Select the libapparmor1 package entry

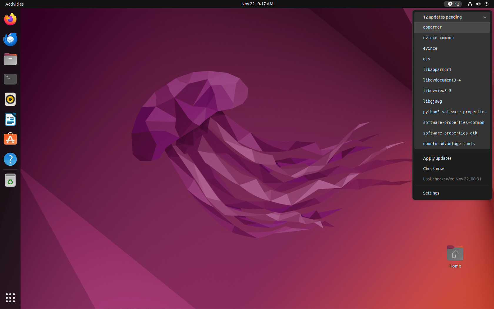(452, 69)
